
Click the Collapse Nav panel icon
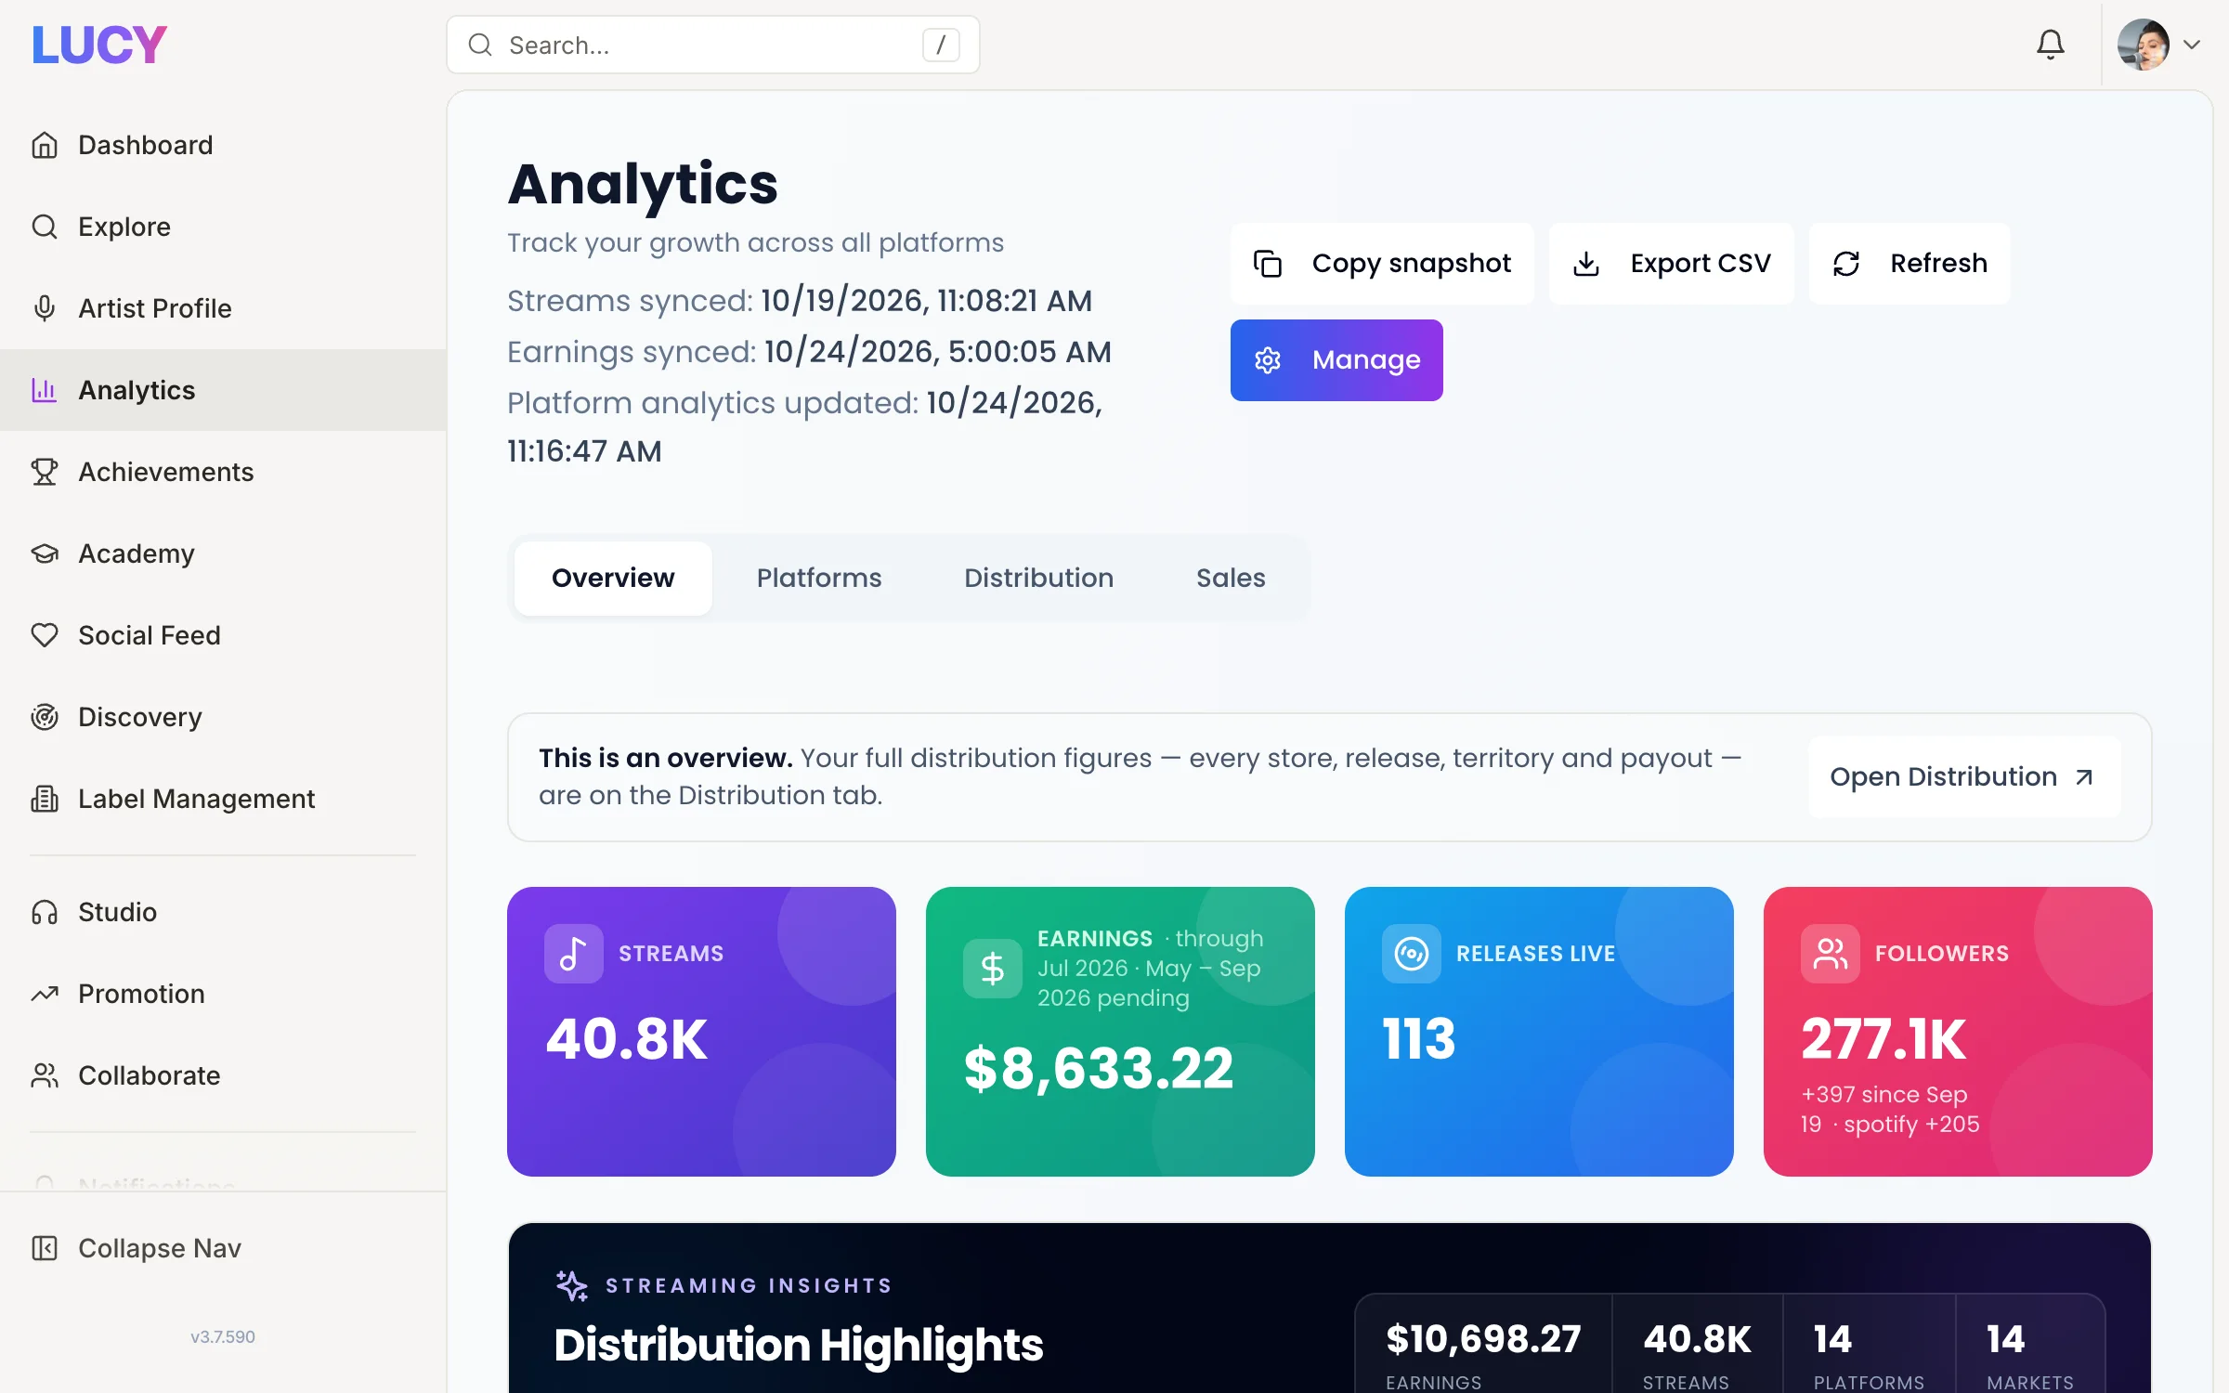click(45, 1248)
